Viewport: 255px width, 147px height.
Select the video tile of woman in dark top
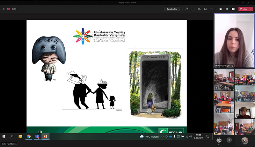tap(244, 110)
